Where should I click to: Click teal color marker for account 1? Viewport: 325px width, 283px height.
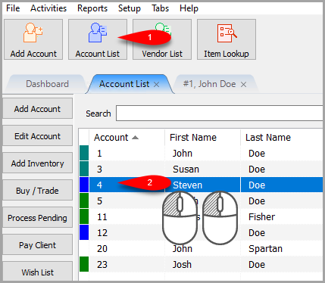point(84,153)
